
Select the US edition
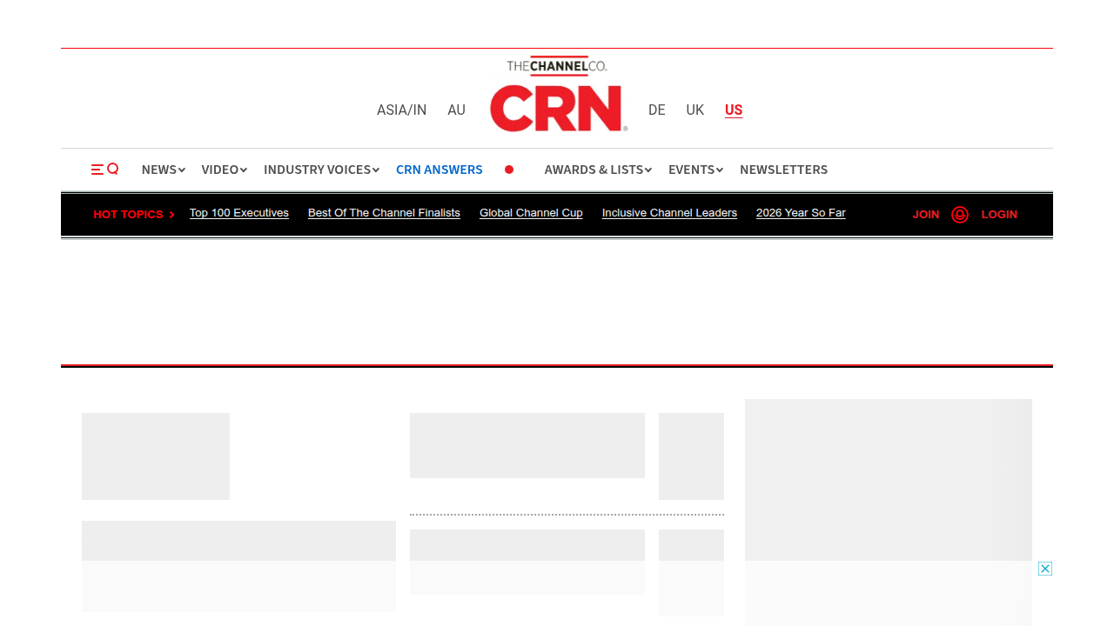(734, 110)
